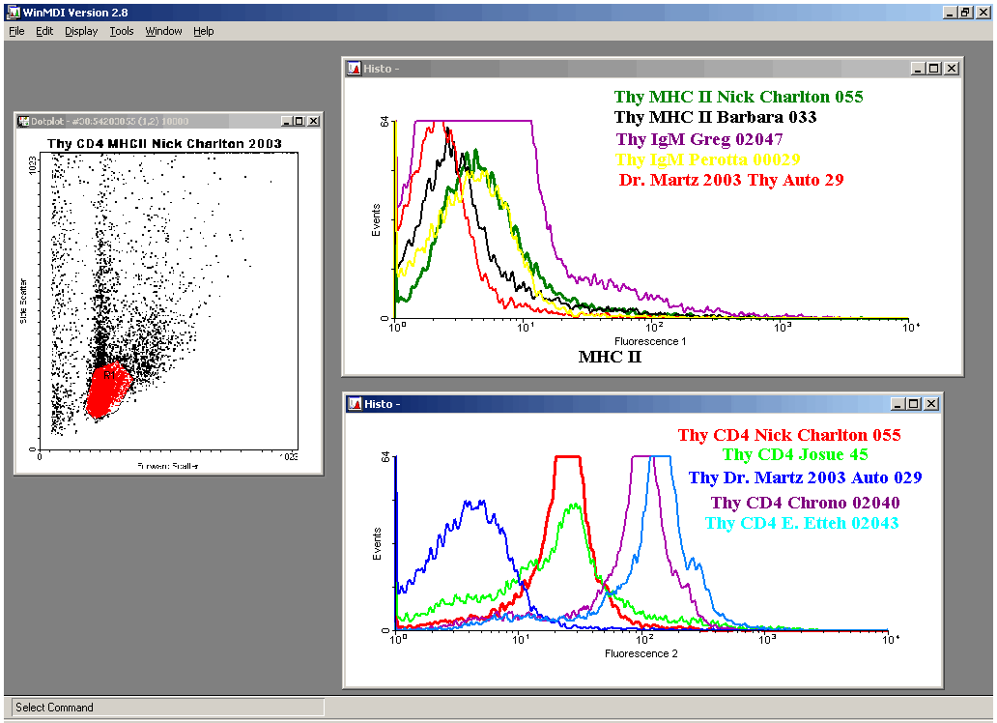Screen dimensions: 997x723
Task: Maximize the lower Fluorescence 2 Histo window
Action: (913, 403)
